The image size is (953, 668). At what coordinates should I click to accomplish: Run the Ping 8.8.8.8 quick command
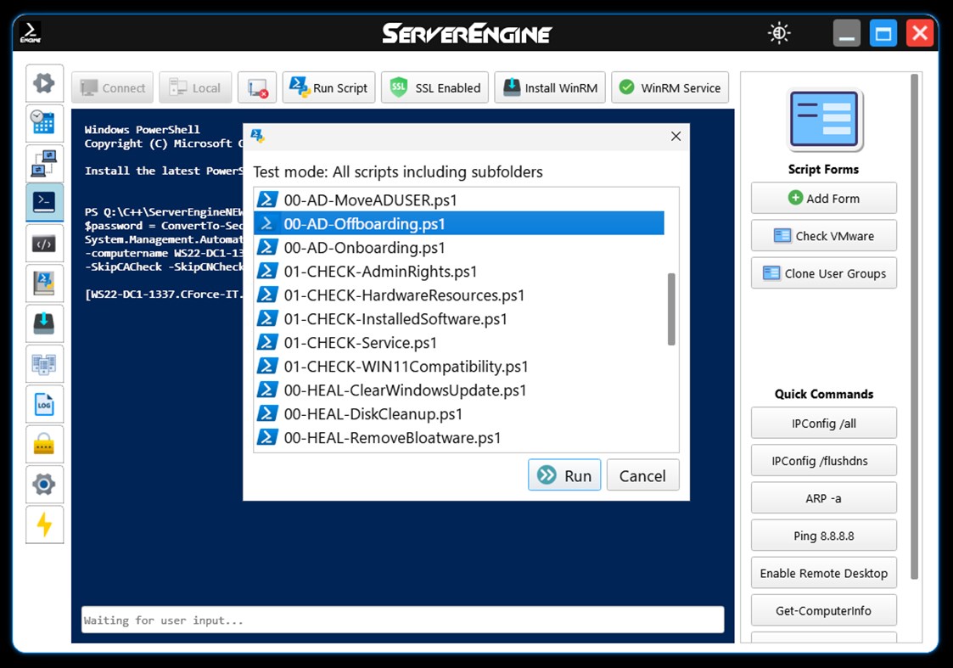[823, 536]
